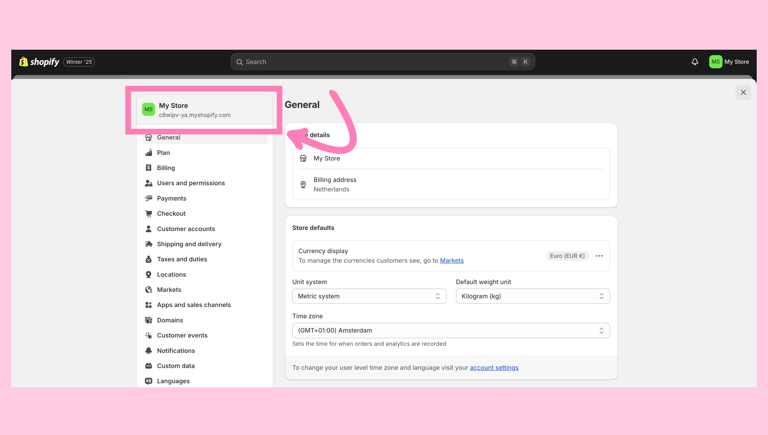
Task: Click the Customer events icon
Action: (x=149, y=335)
